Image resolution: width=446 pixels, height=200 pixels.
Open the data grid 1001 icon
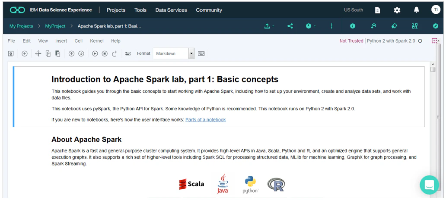tap(415, 26)
